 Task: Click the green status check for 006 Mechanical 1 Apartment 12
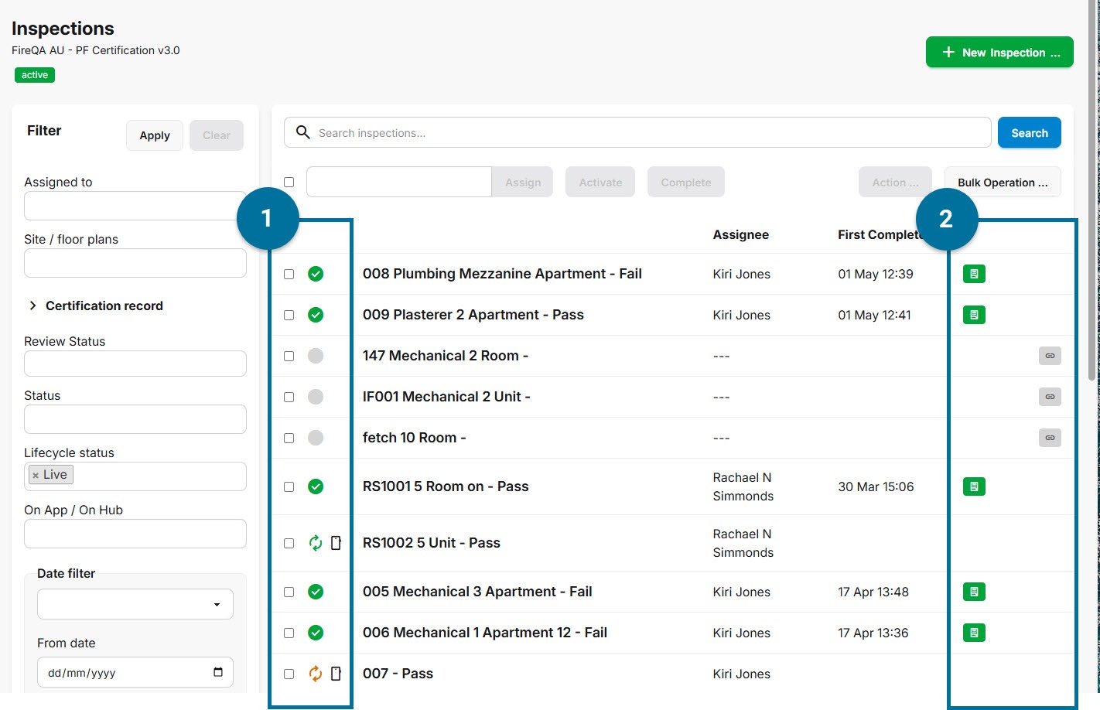[x=316, y=633]
